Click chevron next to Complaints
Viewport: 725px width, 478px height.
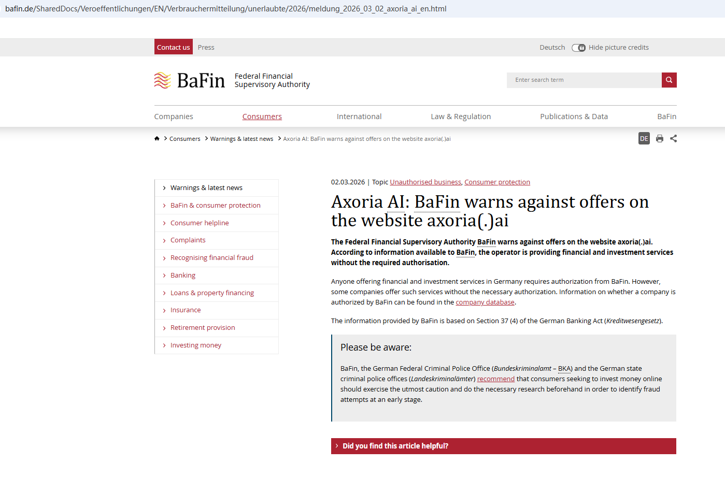tap(164, 240)
